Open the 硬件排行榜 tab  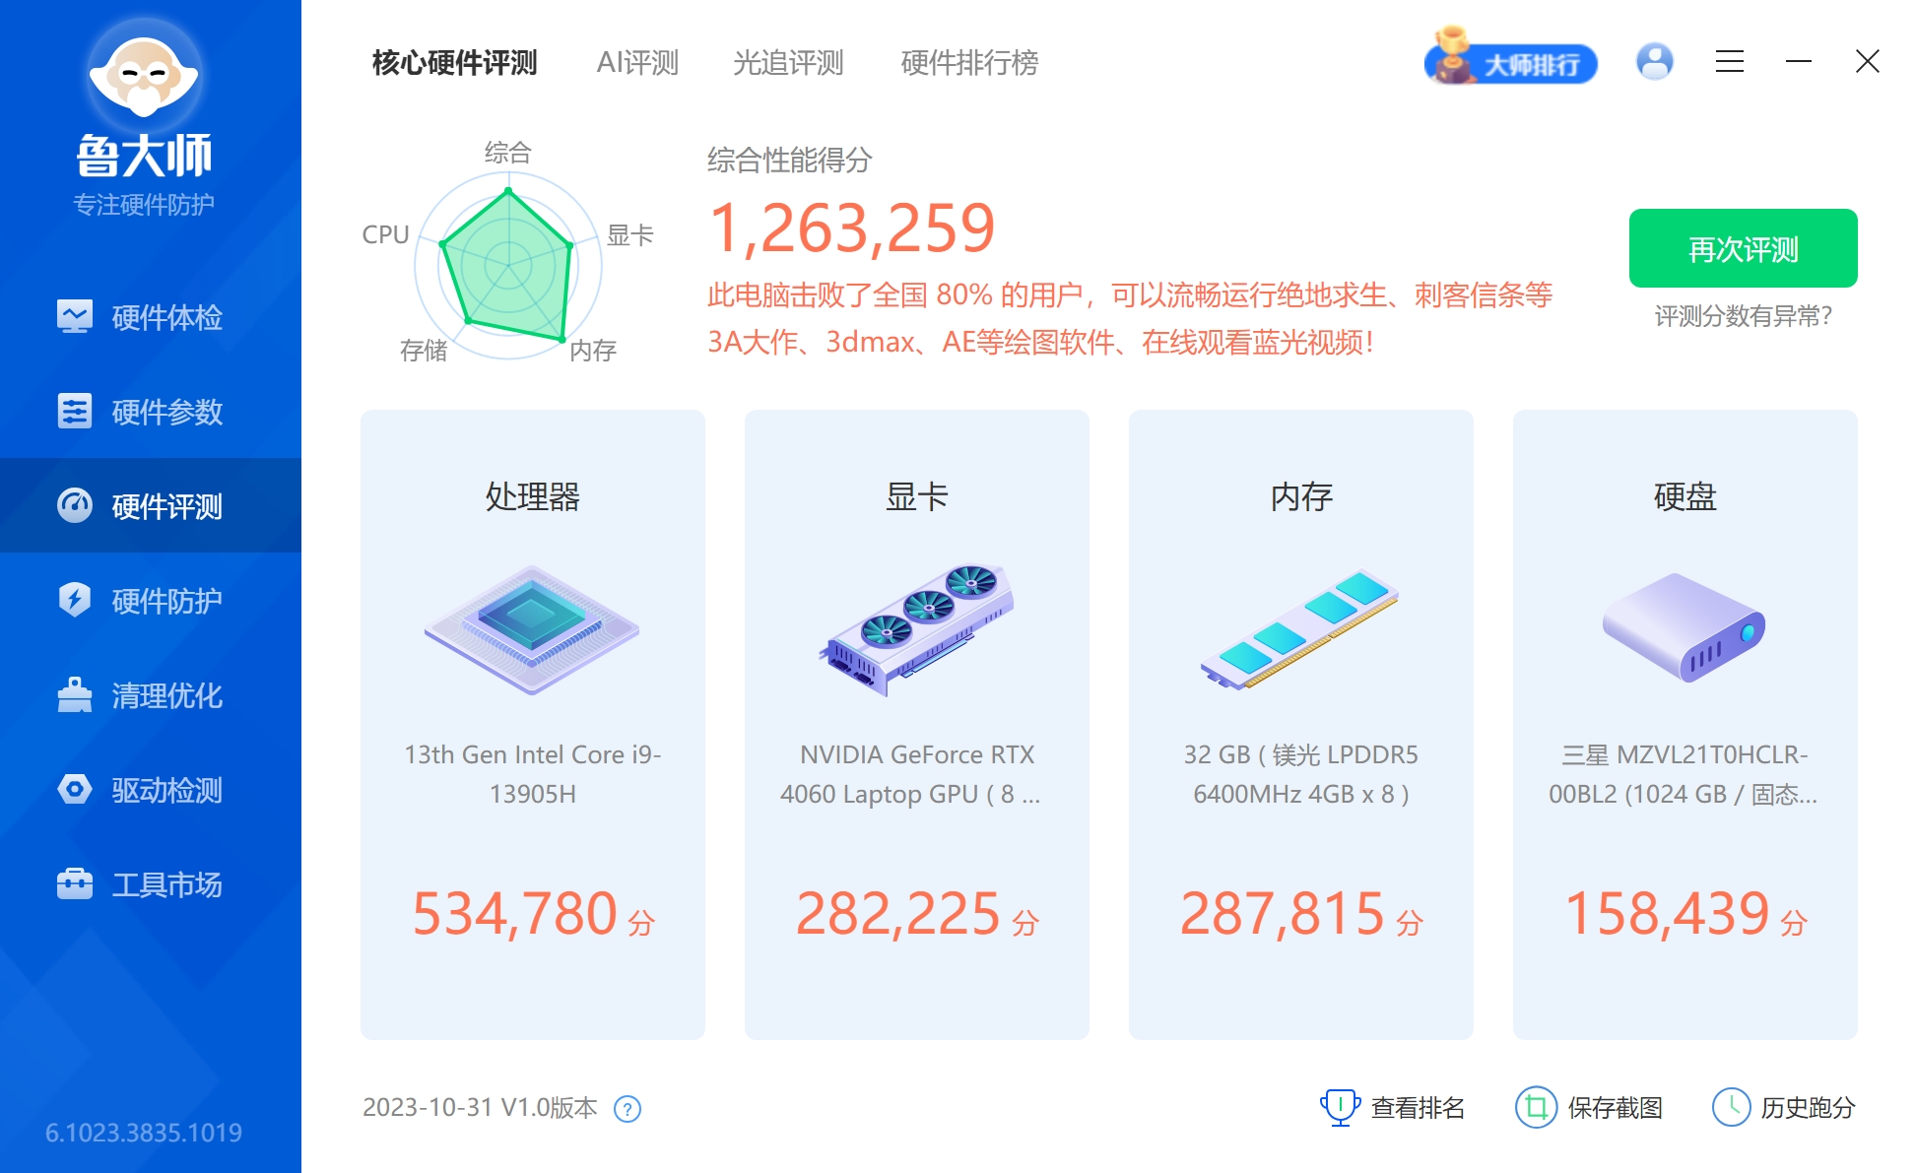969,63
